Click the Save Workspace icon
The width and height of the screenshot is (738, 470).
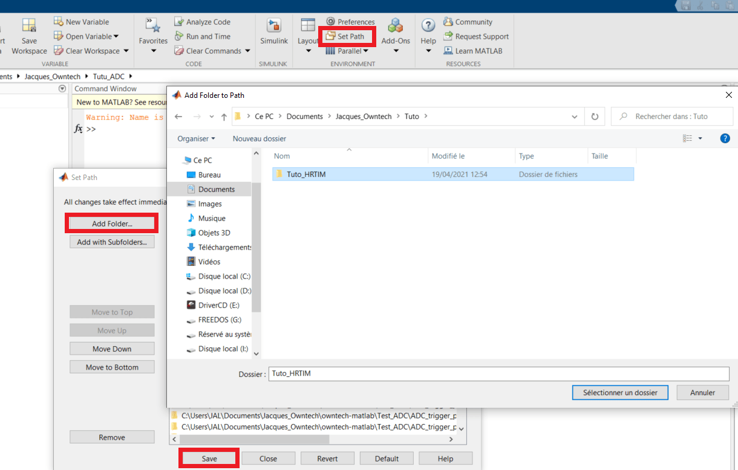(29, 25)
